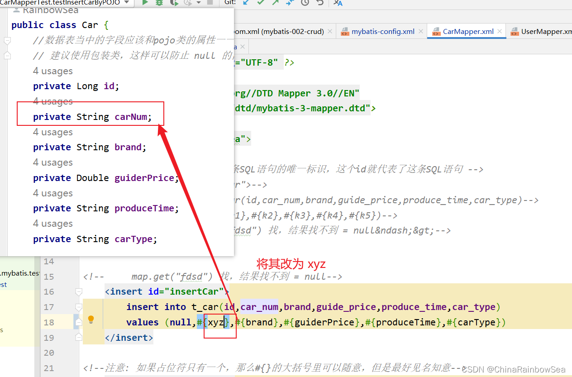The width and height of the screenshot is (572, 377).
Task: Click the XML file icon on CarMapper.xml tab
Action: click(x=436, y=32)
